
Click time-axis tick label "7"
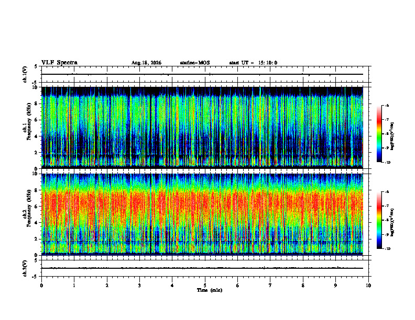click(x=270, y=285)
